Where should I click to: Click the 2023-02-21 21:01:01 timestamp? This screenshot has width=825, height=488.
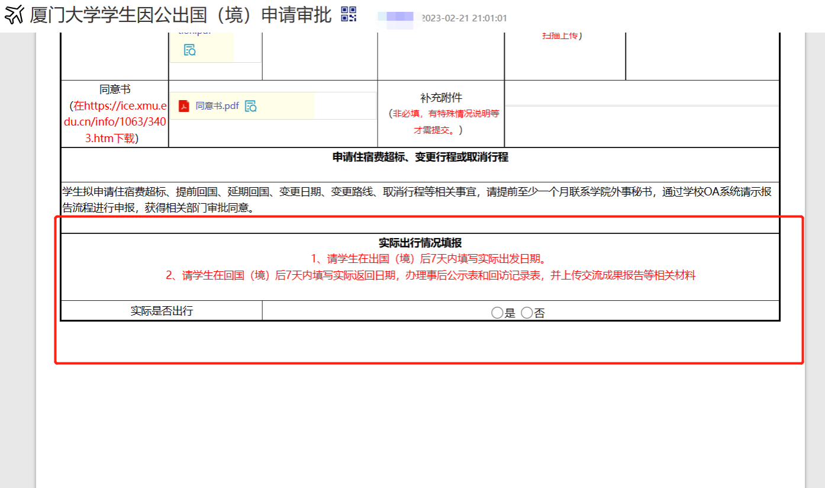[464, 18]
